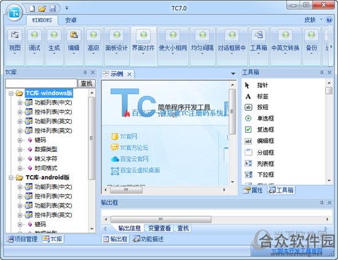The image size is (338, 260).
Task: Click the 备份 backup ribbon button
Action: click(312, 45)
